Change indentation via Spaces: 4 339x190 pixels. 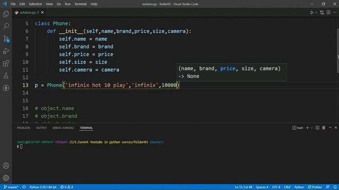click(262, 187)
